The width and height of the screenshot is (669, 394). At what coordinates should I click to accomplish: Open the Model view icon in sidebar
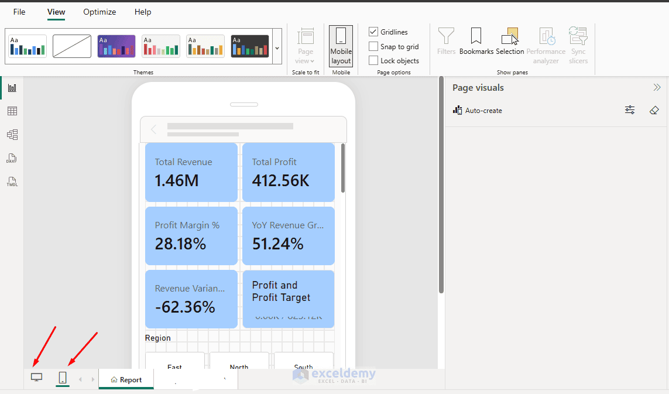click(x=12, y=135)
